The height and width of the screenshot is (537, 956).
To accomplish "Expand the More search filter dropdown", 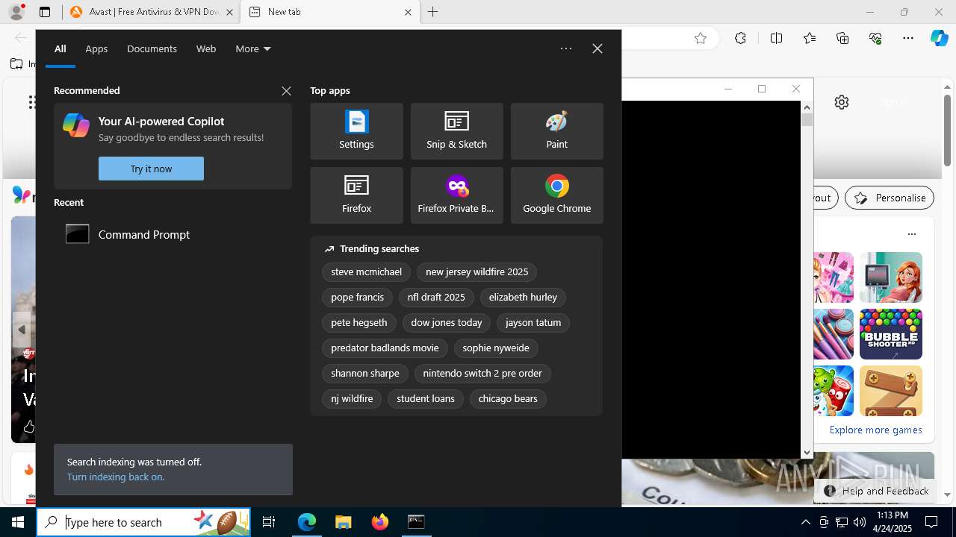I will tap(253, 48).
